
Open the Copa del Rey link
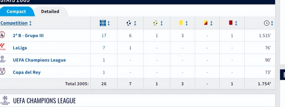[27, 72]
